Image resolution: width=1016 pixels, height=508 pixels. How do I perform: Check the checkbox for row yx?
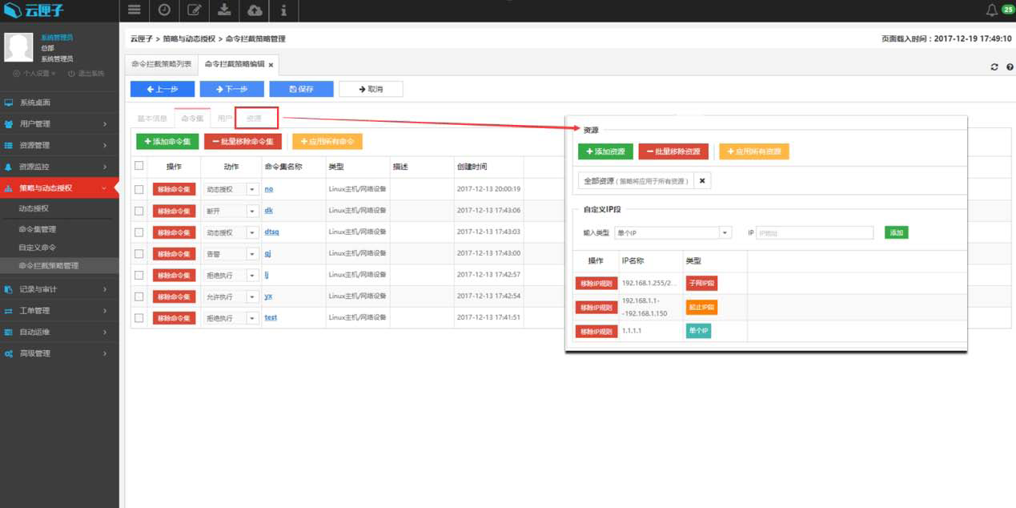pyautogui.click(x=139, y=296)
